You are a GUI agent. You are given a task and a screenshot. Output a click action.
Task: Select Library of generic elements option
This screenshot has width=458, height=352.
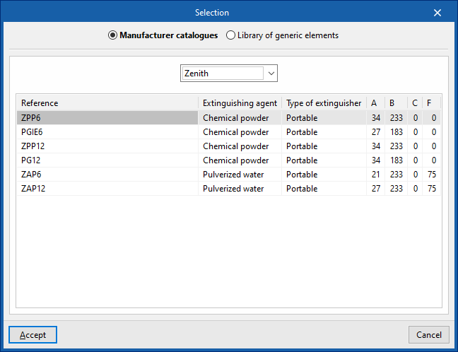point(231,35)
